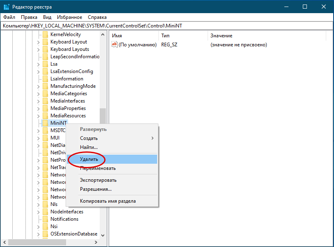Click the horizontal scrollbar right arrow

[x=96, y=242]
